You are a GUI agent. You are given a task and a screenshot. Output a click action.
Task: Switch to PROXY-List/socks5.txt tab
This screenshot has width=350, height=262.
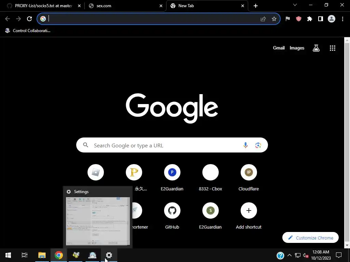(x=43, y=6)
